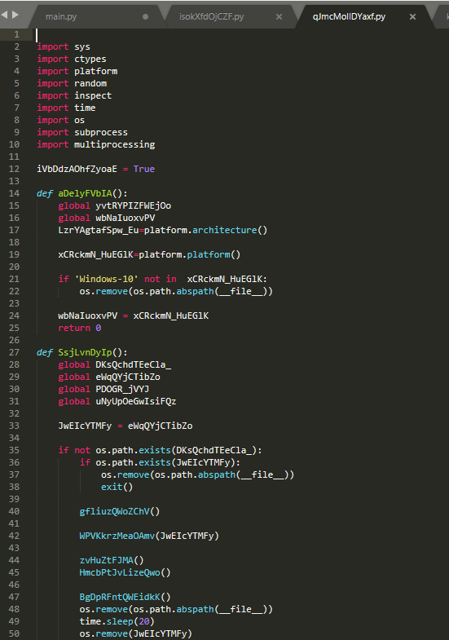The height and width of the screenshot is (640, 449).
Task: Click 'import subprocess' line
Action: click(x=82, y=132)
